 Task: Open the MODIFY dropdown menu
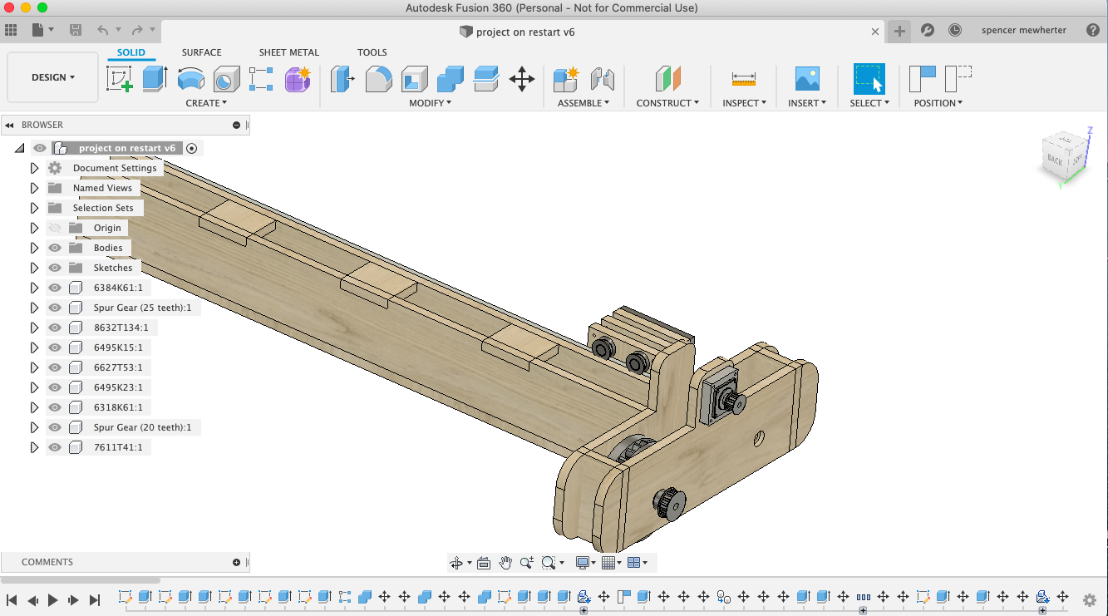click(x=430, y=103)
